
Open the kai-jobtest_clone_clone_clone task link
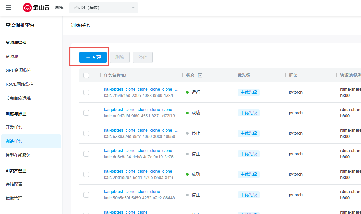[x=132, y=192]
